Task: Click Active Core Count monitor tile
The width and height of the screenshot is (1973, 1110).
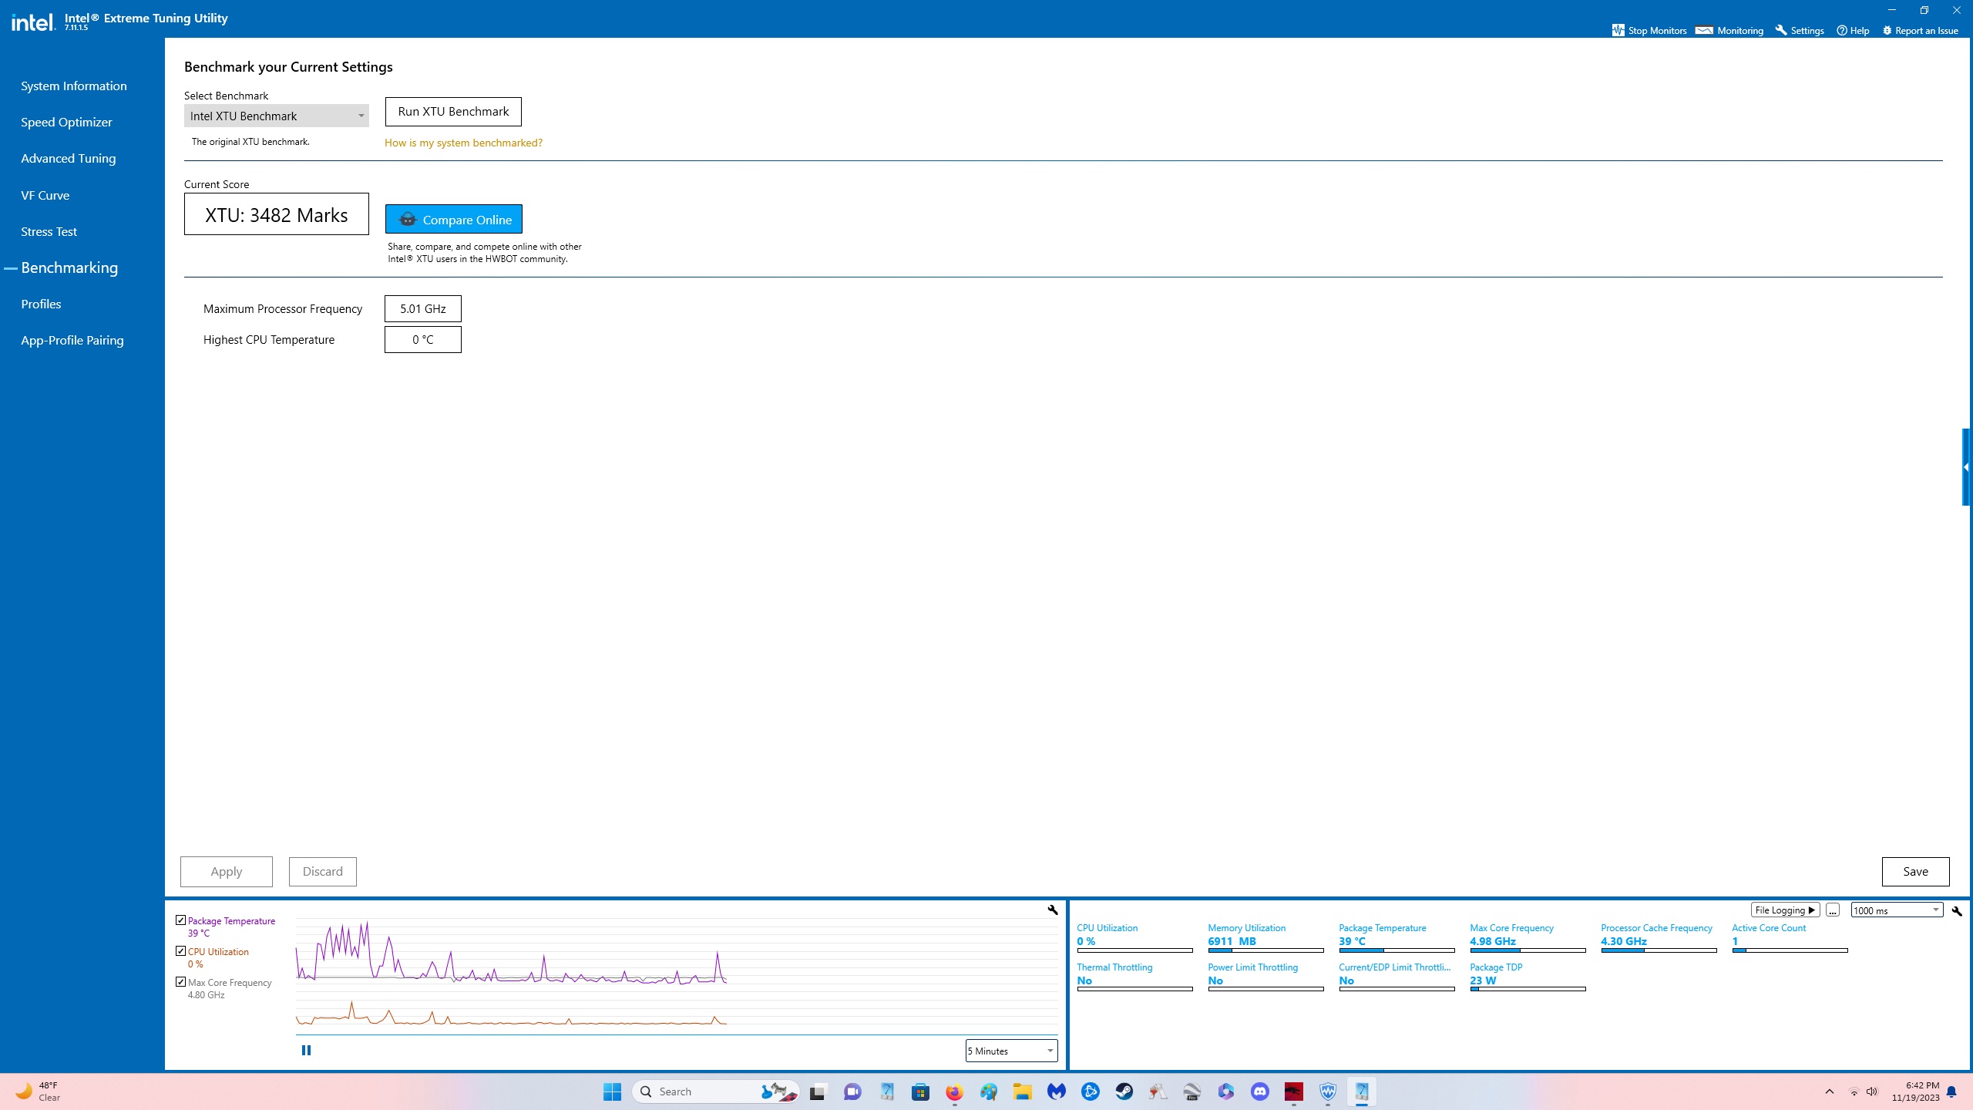Action: click(1790, 938)
